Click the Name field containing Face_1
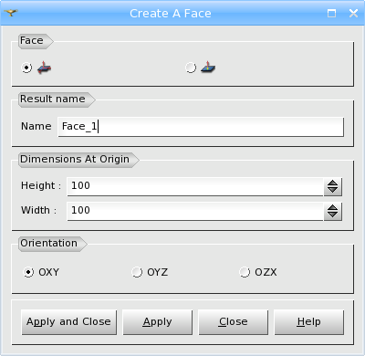Screen dimensions: 365x356 point(201,127)
